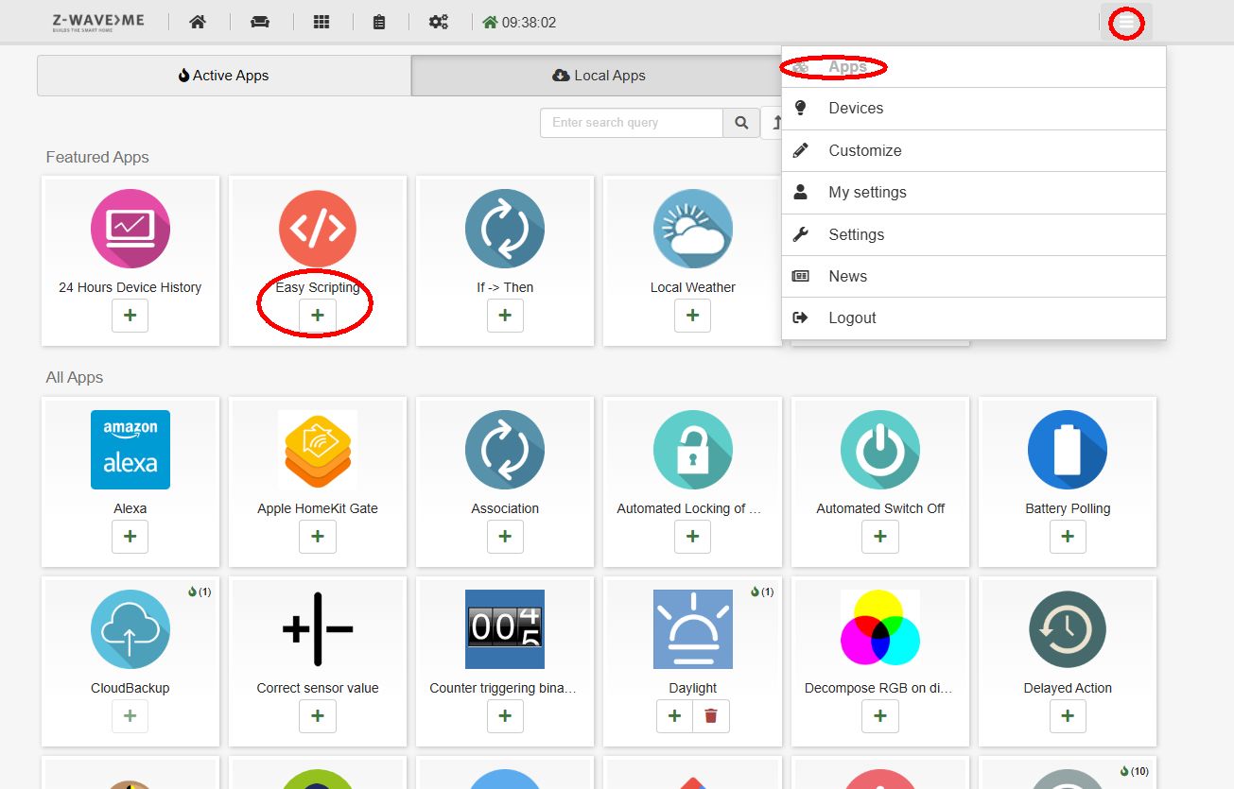
Task: Open Automated Locking app icon
Action: pyautogui.click(x=693, y=450)
